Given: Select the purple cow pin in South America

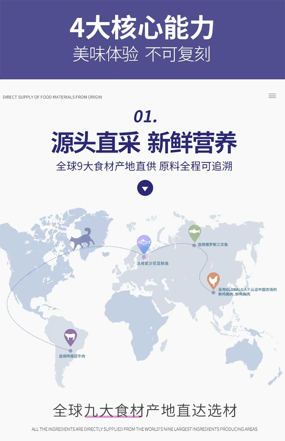Looking at the screenshot, I should [x=70, y=337].
